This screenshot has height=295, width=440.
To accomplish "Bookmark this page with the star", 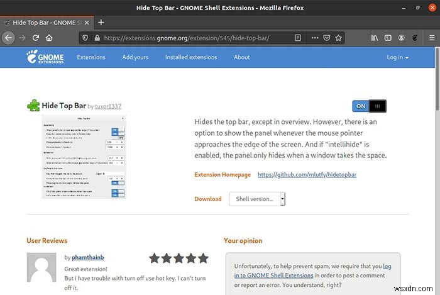I will [338, 38].
